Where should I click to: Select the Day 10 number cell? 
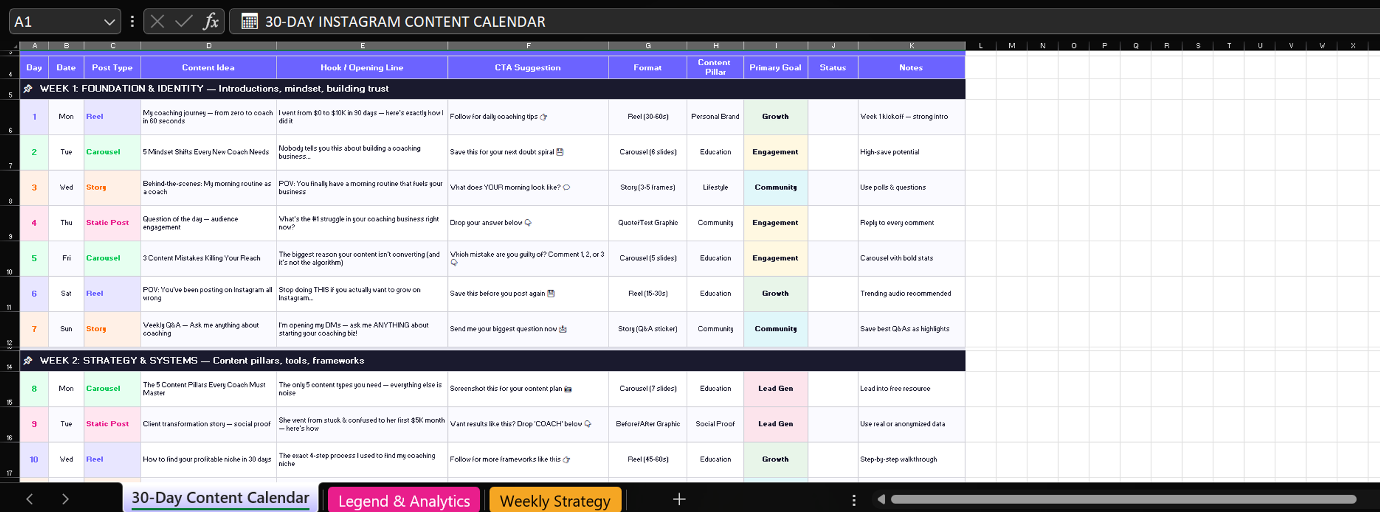(x=34, y=460)
